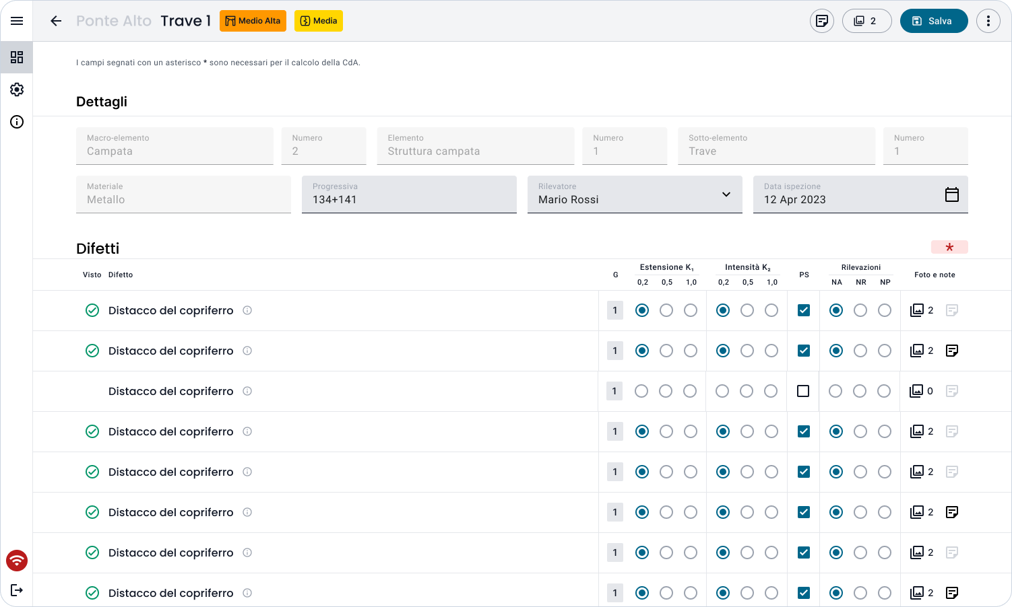Open the three-dot more options menu
The height and width of the screenshot is (607, 1012).
point(988,21)
